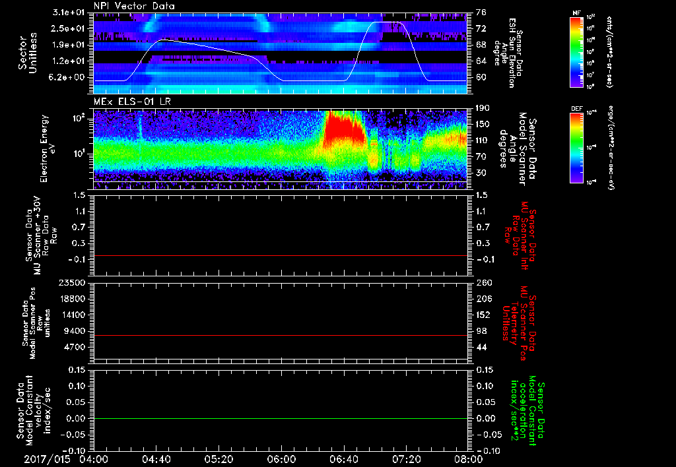Click the 44 telemetry tick label
Viewport: 676px width, 467px height.
(481, 347)
